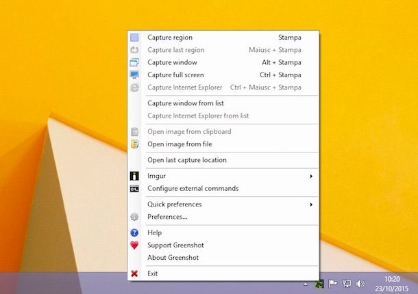Click the Capture region dashed-square icon

[x=134, y=38]
